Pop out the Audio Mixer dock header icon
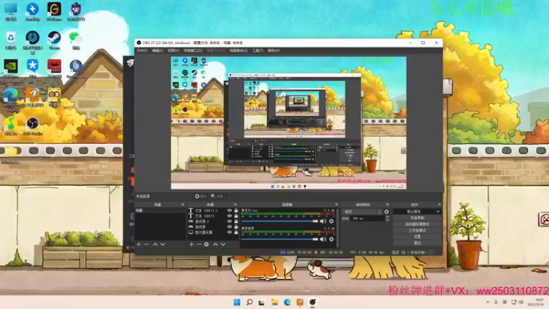This screenshot has height=309, width=549. (336, 204)
